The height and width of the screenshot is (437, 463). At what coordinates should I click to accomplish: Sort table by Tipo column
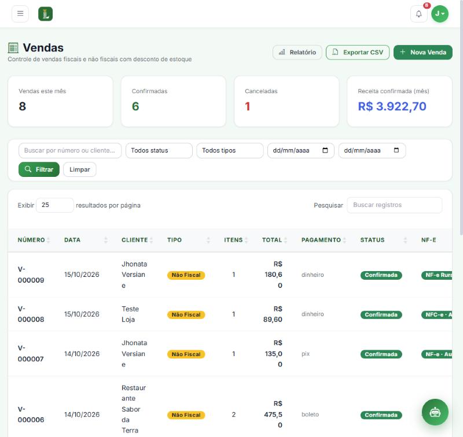(x=189, y=240)
